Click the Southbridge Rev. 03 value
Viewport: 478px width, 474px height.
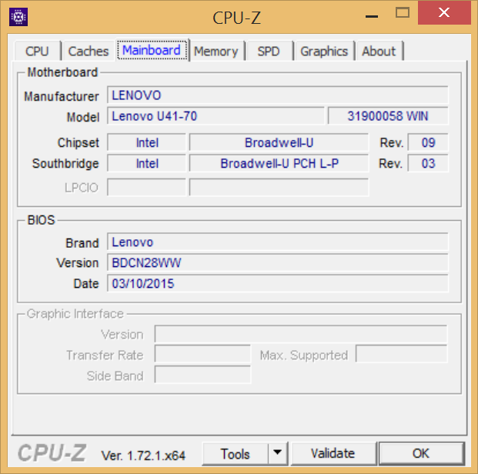click(x=428, y=163)
